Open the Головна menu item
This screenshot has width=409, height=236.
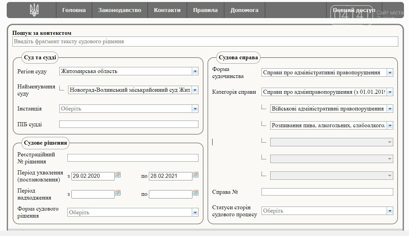point(74,10)
